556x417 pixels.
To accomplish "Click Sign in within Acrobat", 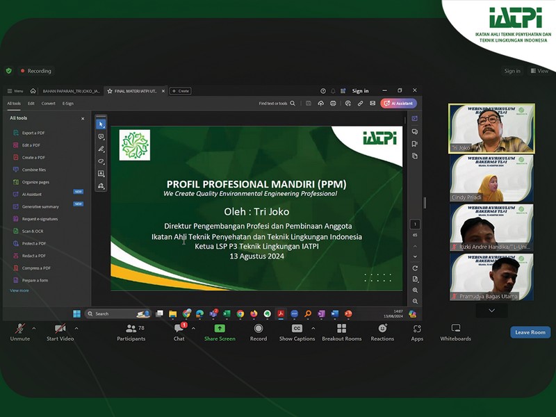I will coord(360,91).
